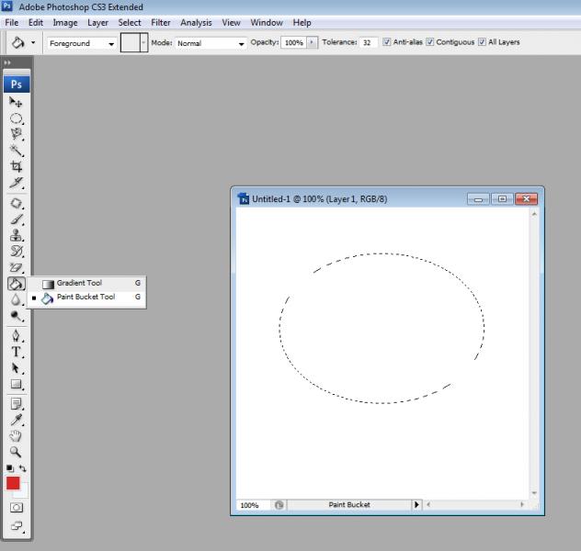The image size is (581, 551).
Task: Choose the Horizontal Type tool
Action: point(17,352)
